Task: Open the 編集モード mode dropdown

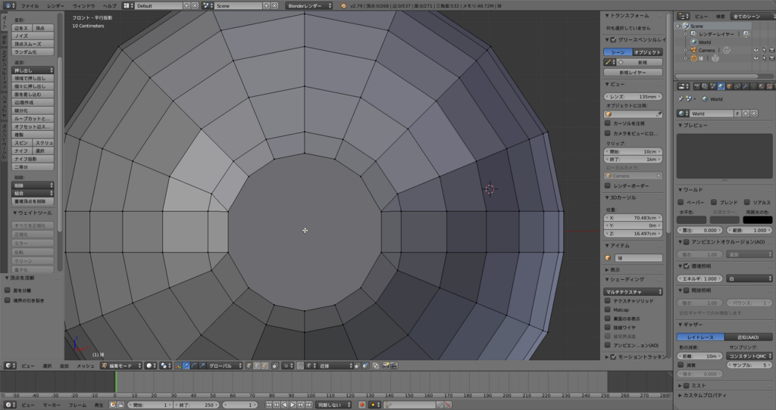Action: pyautogui.click(x=121, y=365)
